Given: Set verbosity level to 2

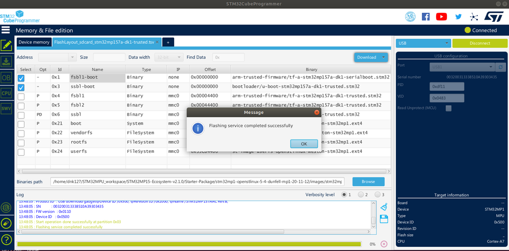Looking at the screenshot, I should (x=361, y=194).
